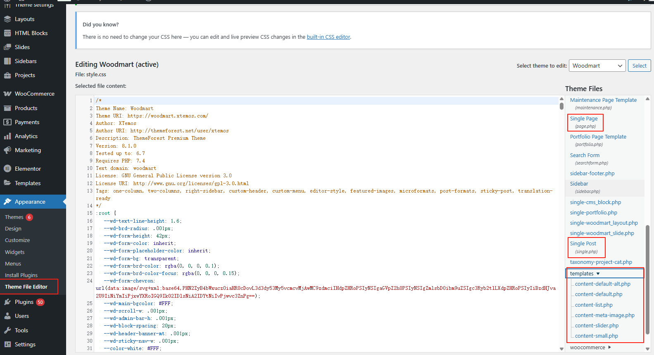Image resolution: width=654 pixels, height=355 pixels.
Task: Click the WooCommerce icon in sidebar
Action: [x=7, y=94]
